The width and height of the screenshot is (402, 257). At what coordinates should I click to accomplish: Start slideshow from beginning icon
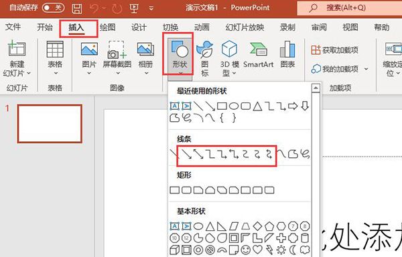point(134,8)
